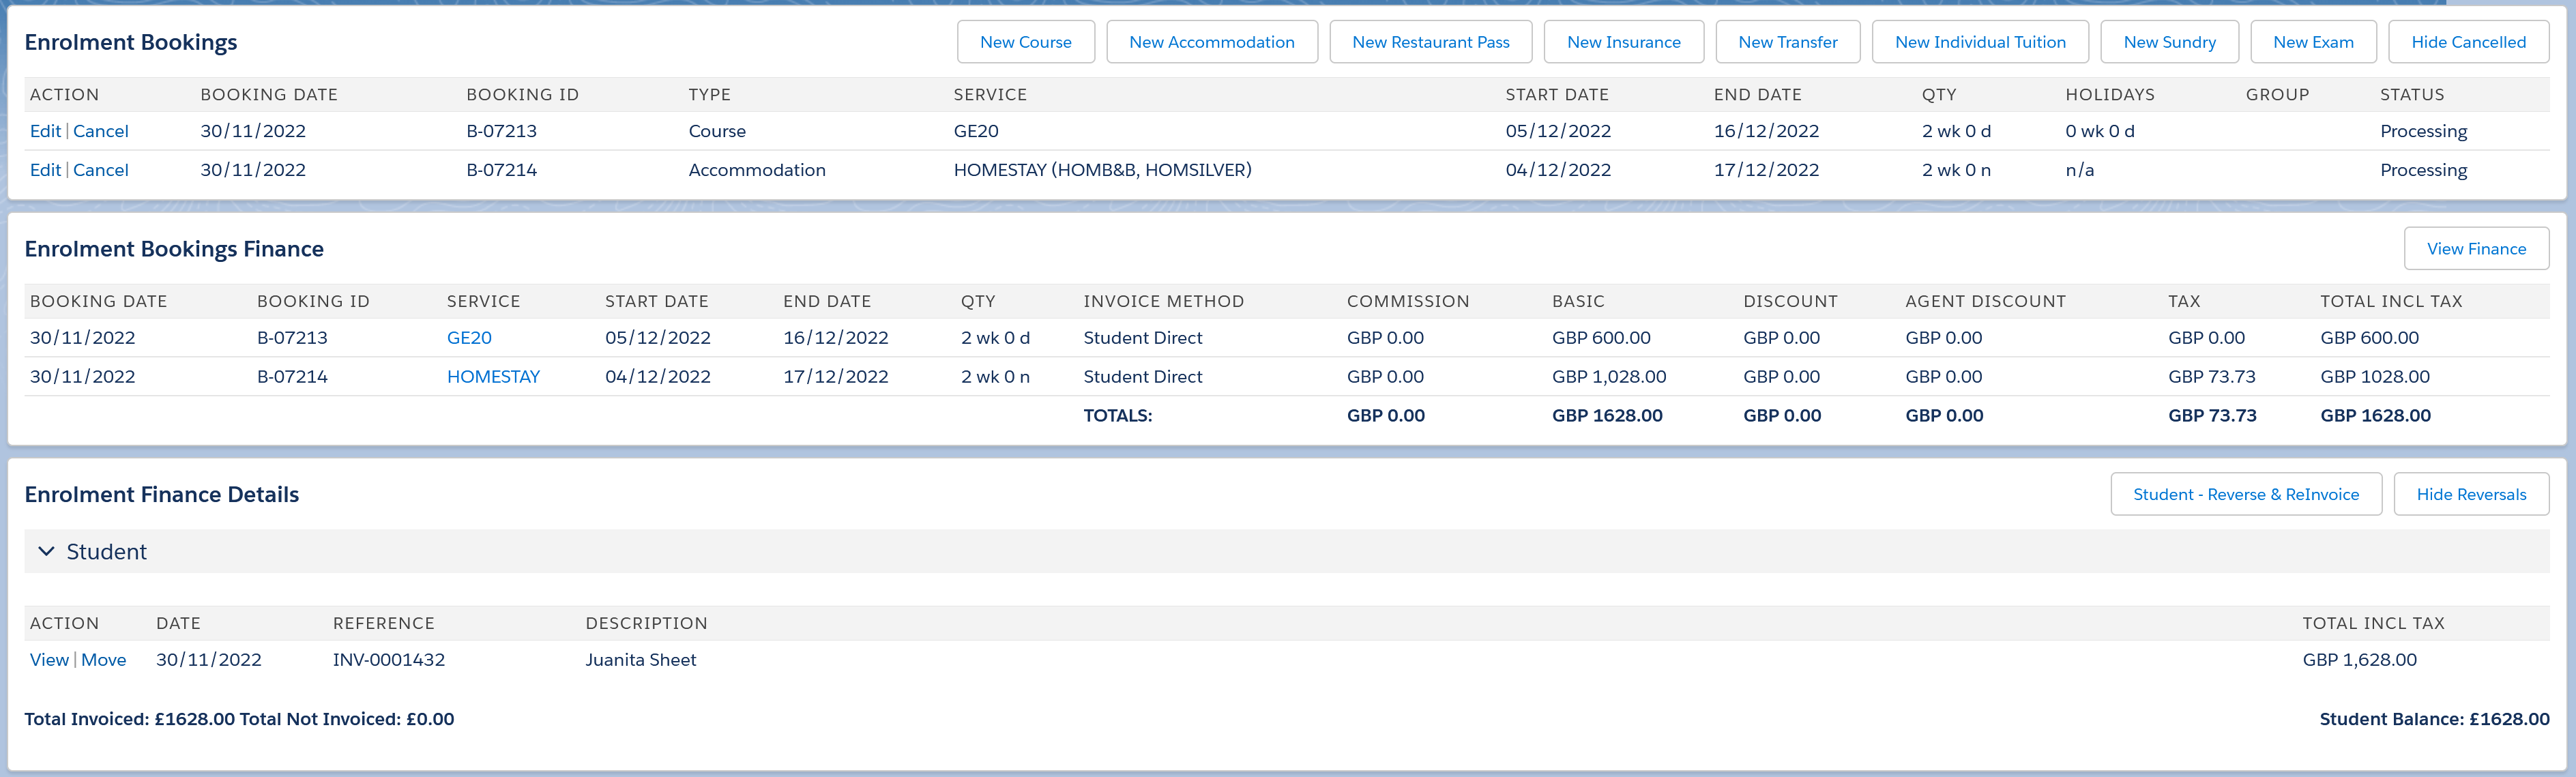View invoice INV-0001432
This screenshot has height=777, width=2576.
[x=49, y=660]
